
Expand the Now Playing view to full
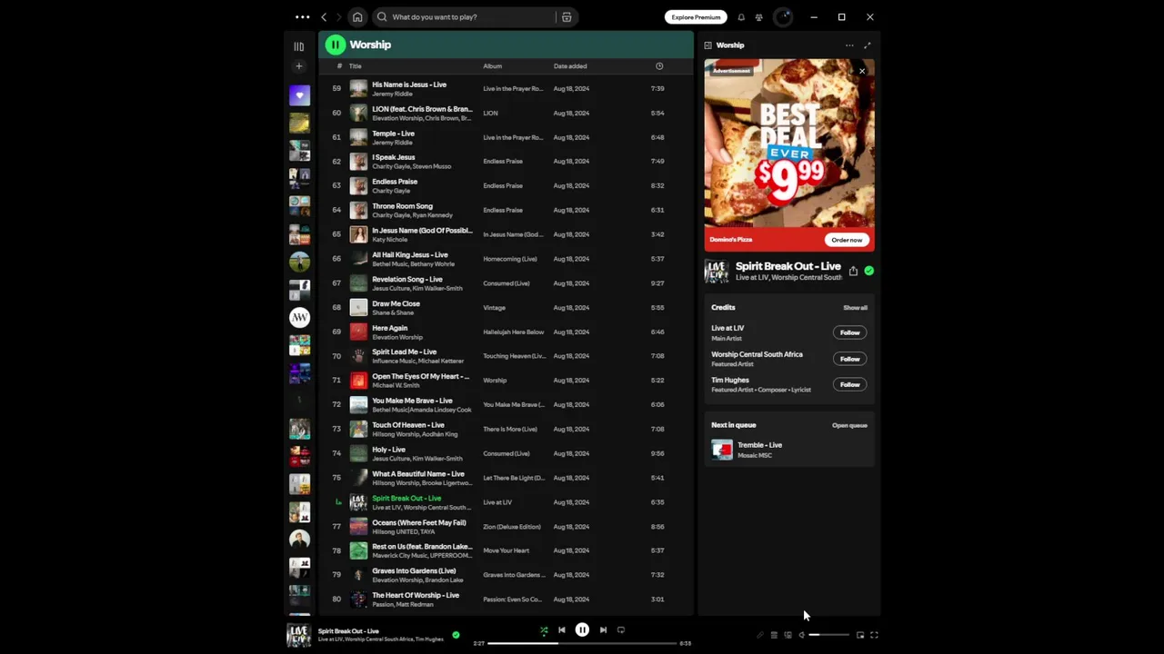(x=867, y=45)
